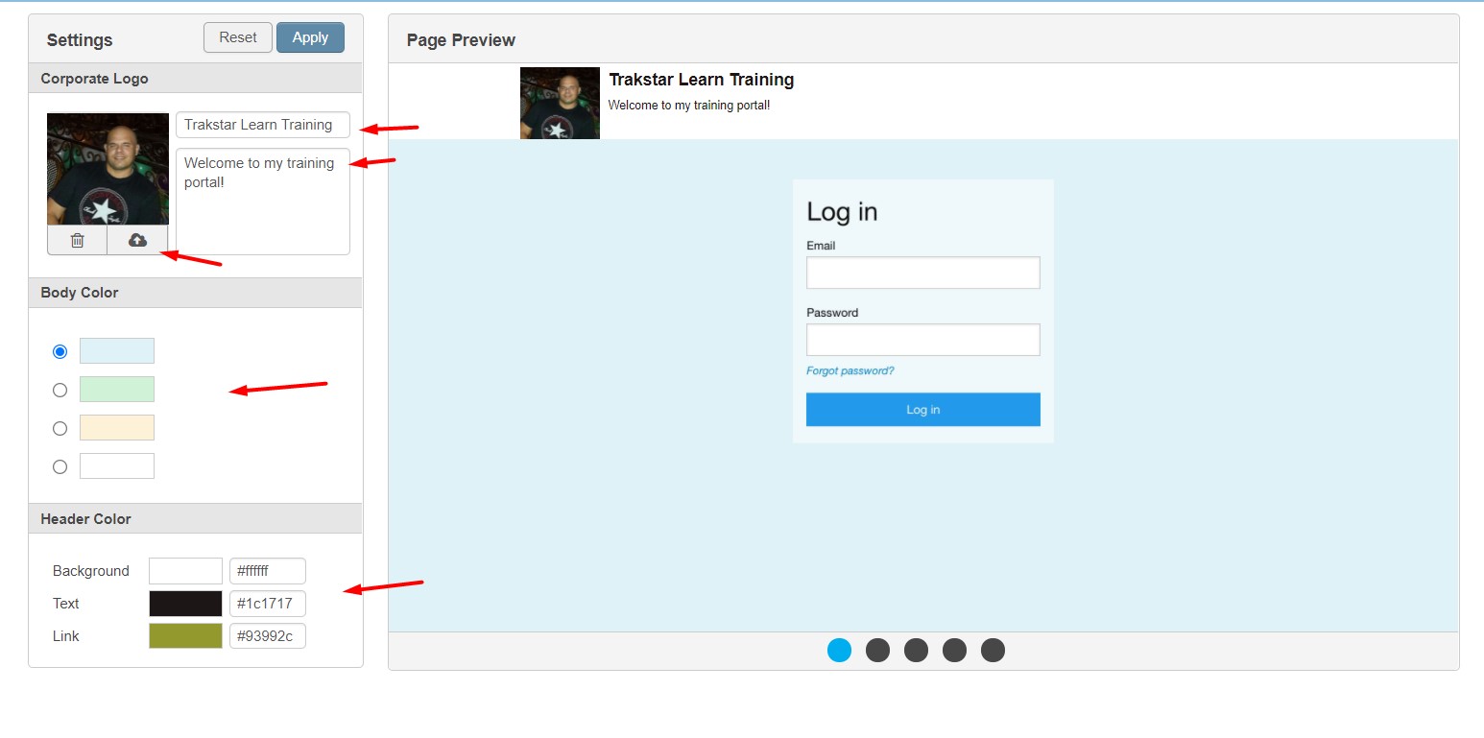Viewport: 1484px width, 738px height.
Task: Click the middle carousel navigation dot
Action: 916,650
